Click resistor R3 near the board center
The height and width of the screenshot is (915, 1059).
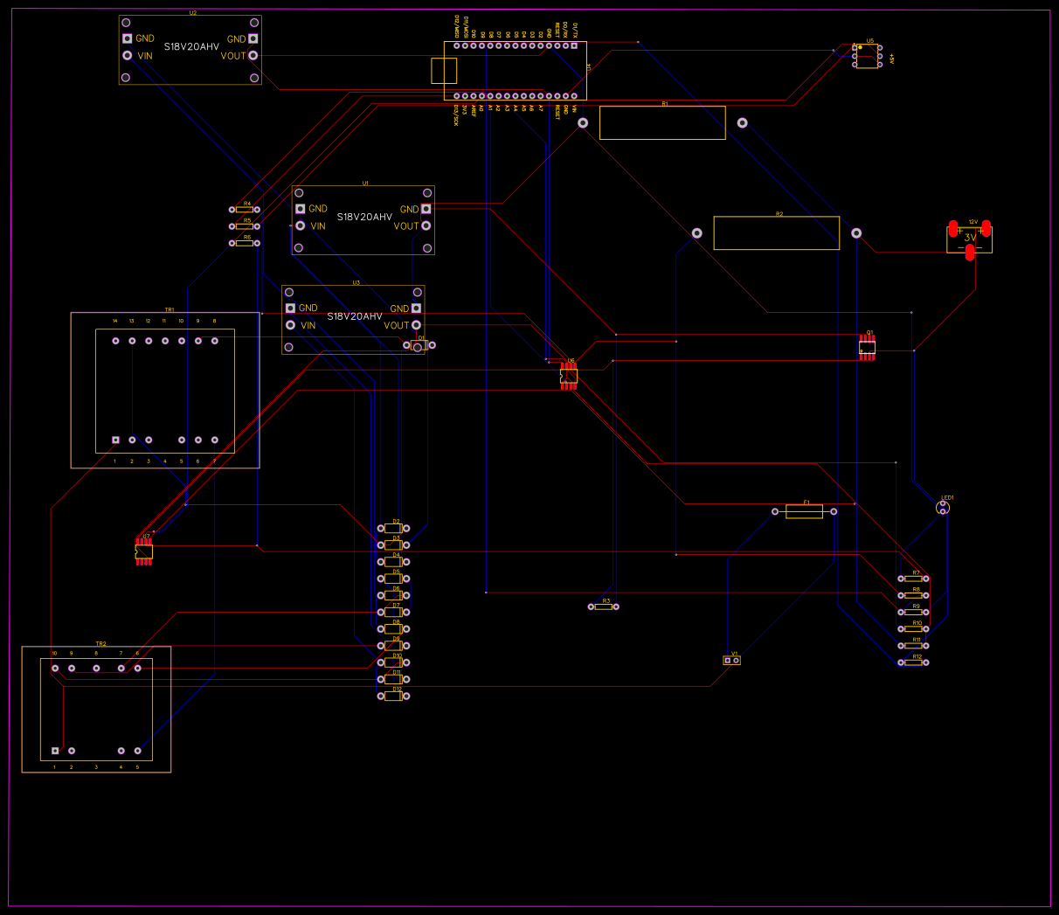tap(603, 606)
